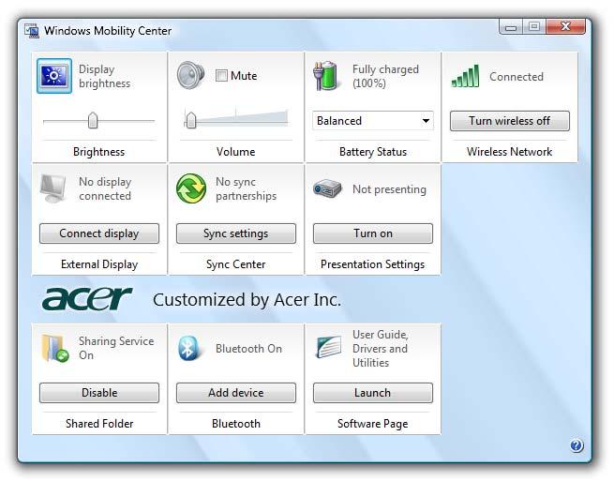Turn wireless off
Image resolution: width=614 pixels, height=481 pixels.
(509, 121)
